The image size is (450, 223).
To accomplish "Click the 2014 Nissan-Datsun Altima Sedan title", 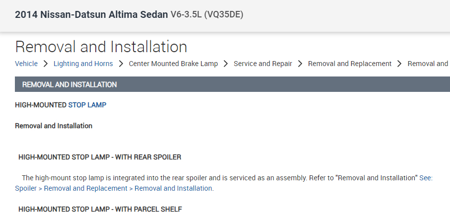I will pyautogui.click(x=91, y=14).
